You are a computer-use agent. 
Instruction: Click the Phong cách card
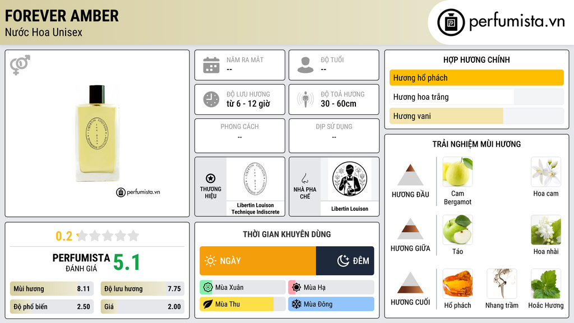(x=240, y=136)
